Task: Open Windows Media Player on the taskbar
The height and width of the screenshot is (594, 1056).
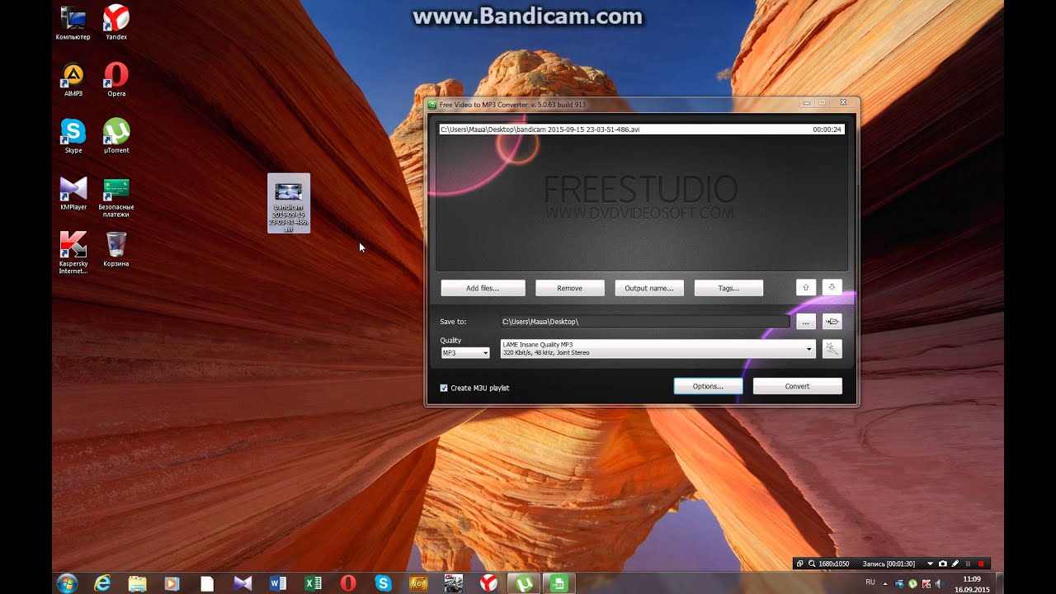Action: pyautogui.click(x=172, y=583)
